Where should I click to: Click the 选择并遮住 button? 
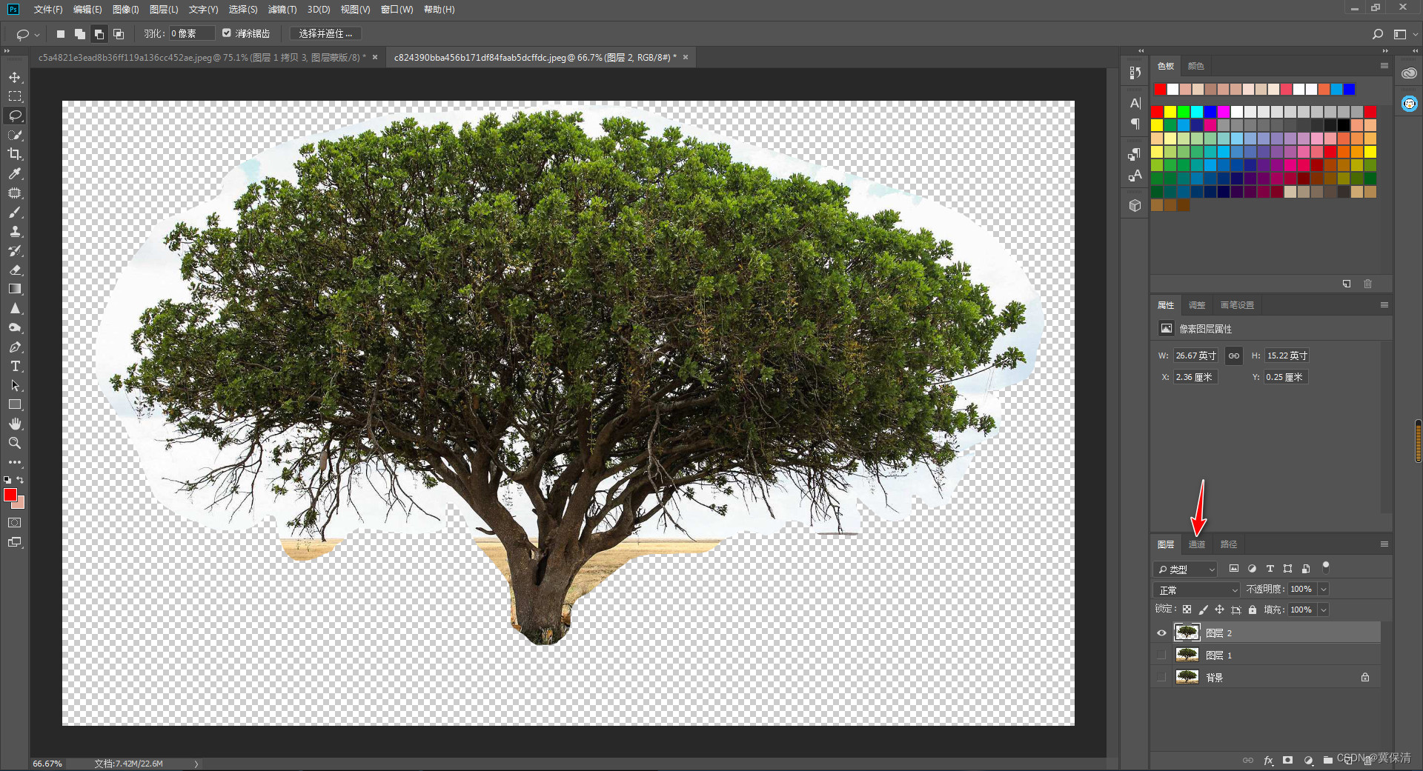325,33
